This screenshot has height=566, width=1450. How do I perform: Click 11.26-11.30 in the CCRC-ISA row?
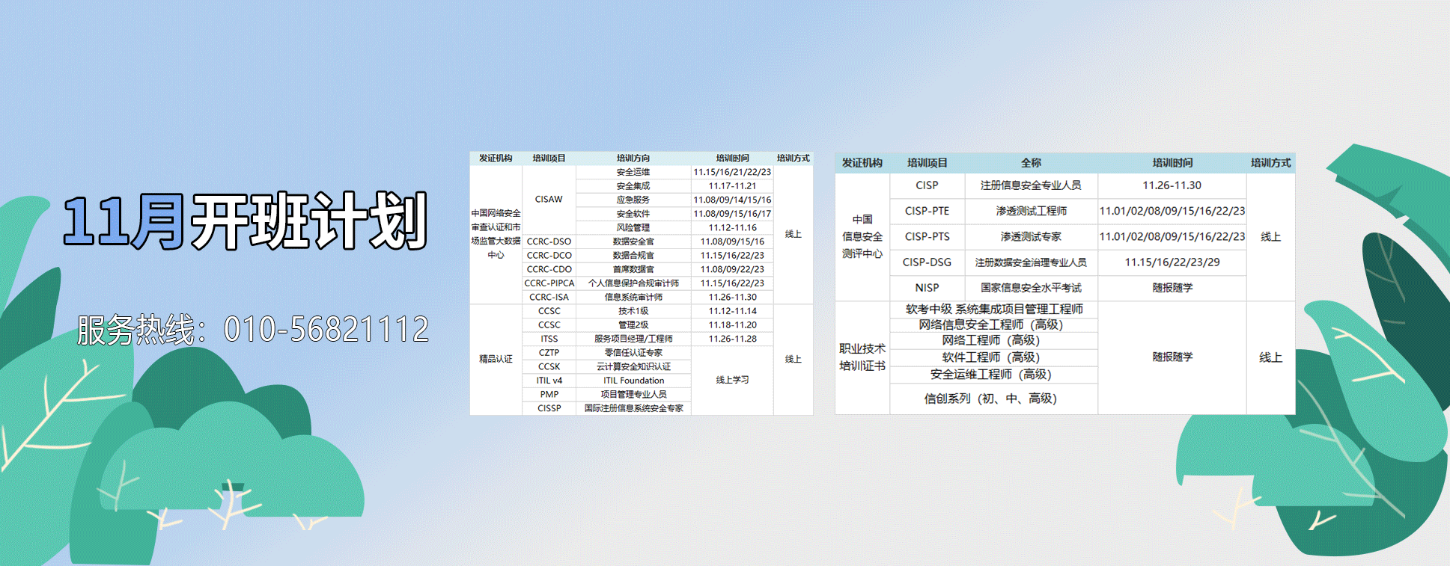[732, 298]
